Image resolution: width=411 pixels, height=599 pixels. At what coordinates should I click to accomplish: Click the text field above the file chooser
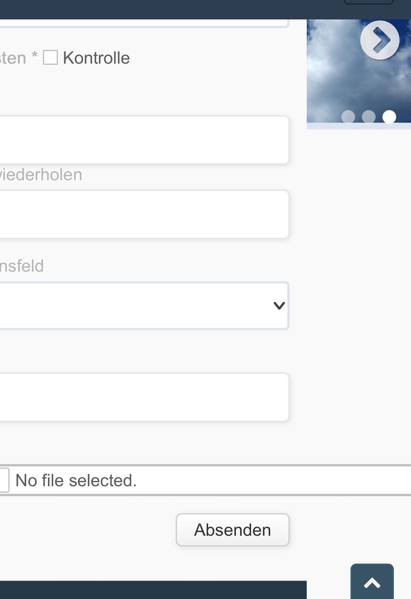(144, 397)
